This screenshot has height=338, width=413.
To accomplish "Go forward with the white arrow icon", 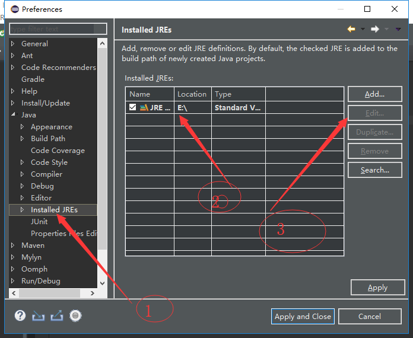I will click(x=375, y=29).
